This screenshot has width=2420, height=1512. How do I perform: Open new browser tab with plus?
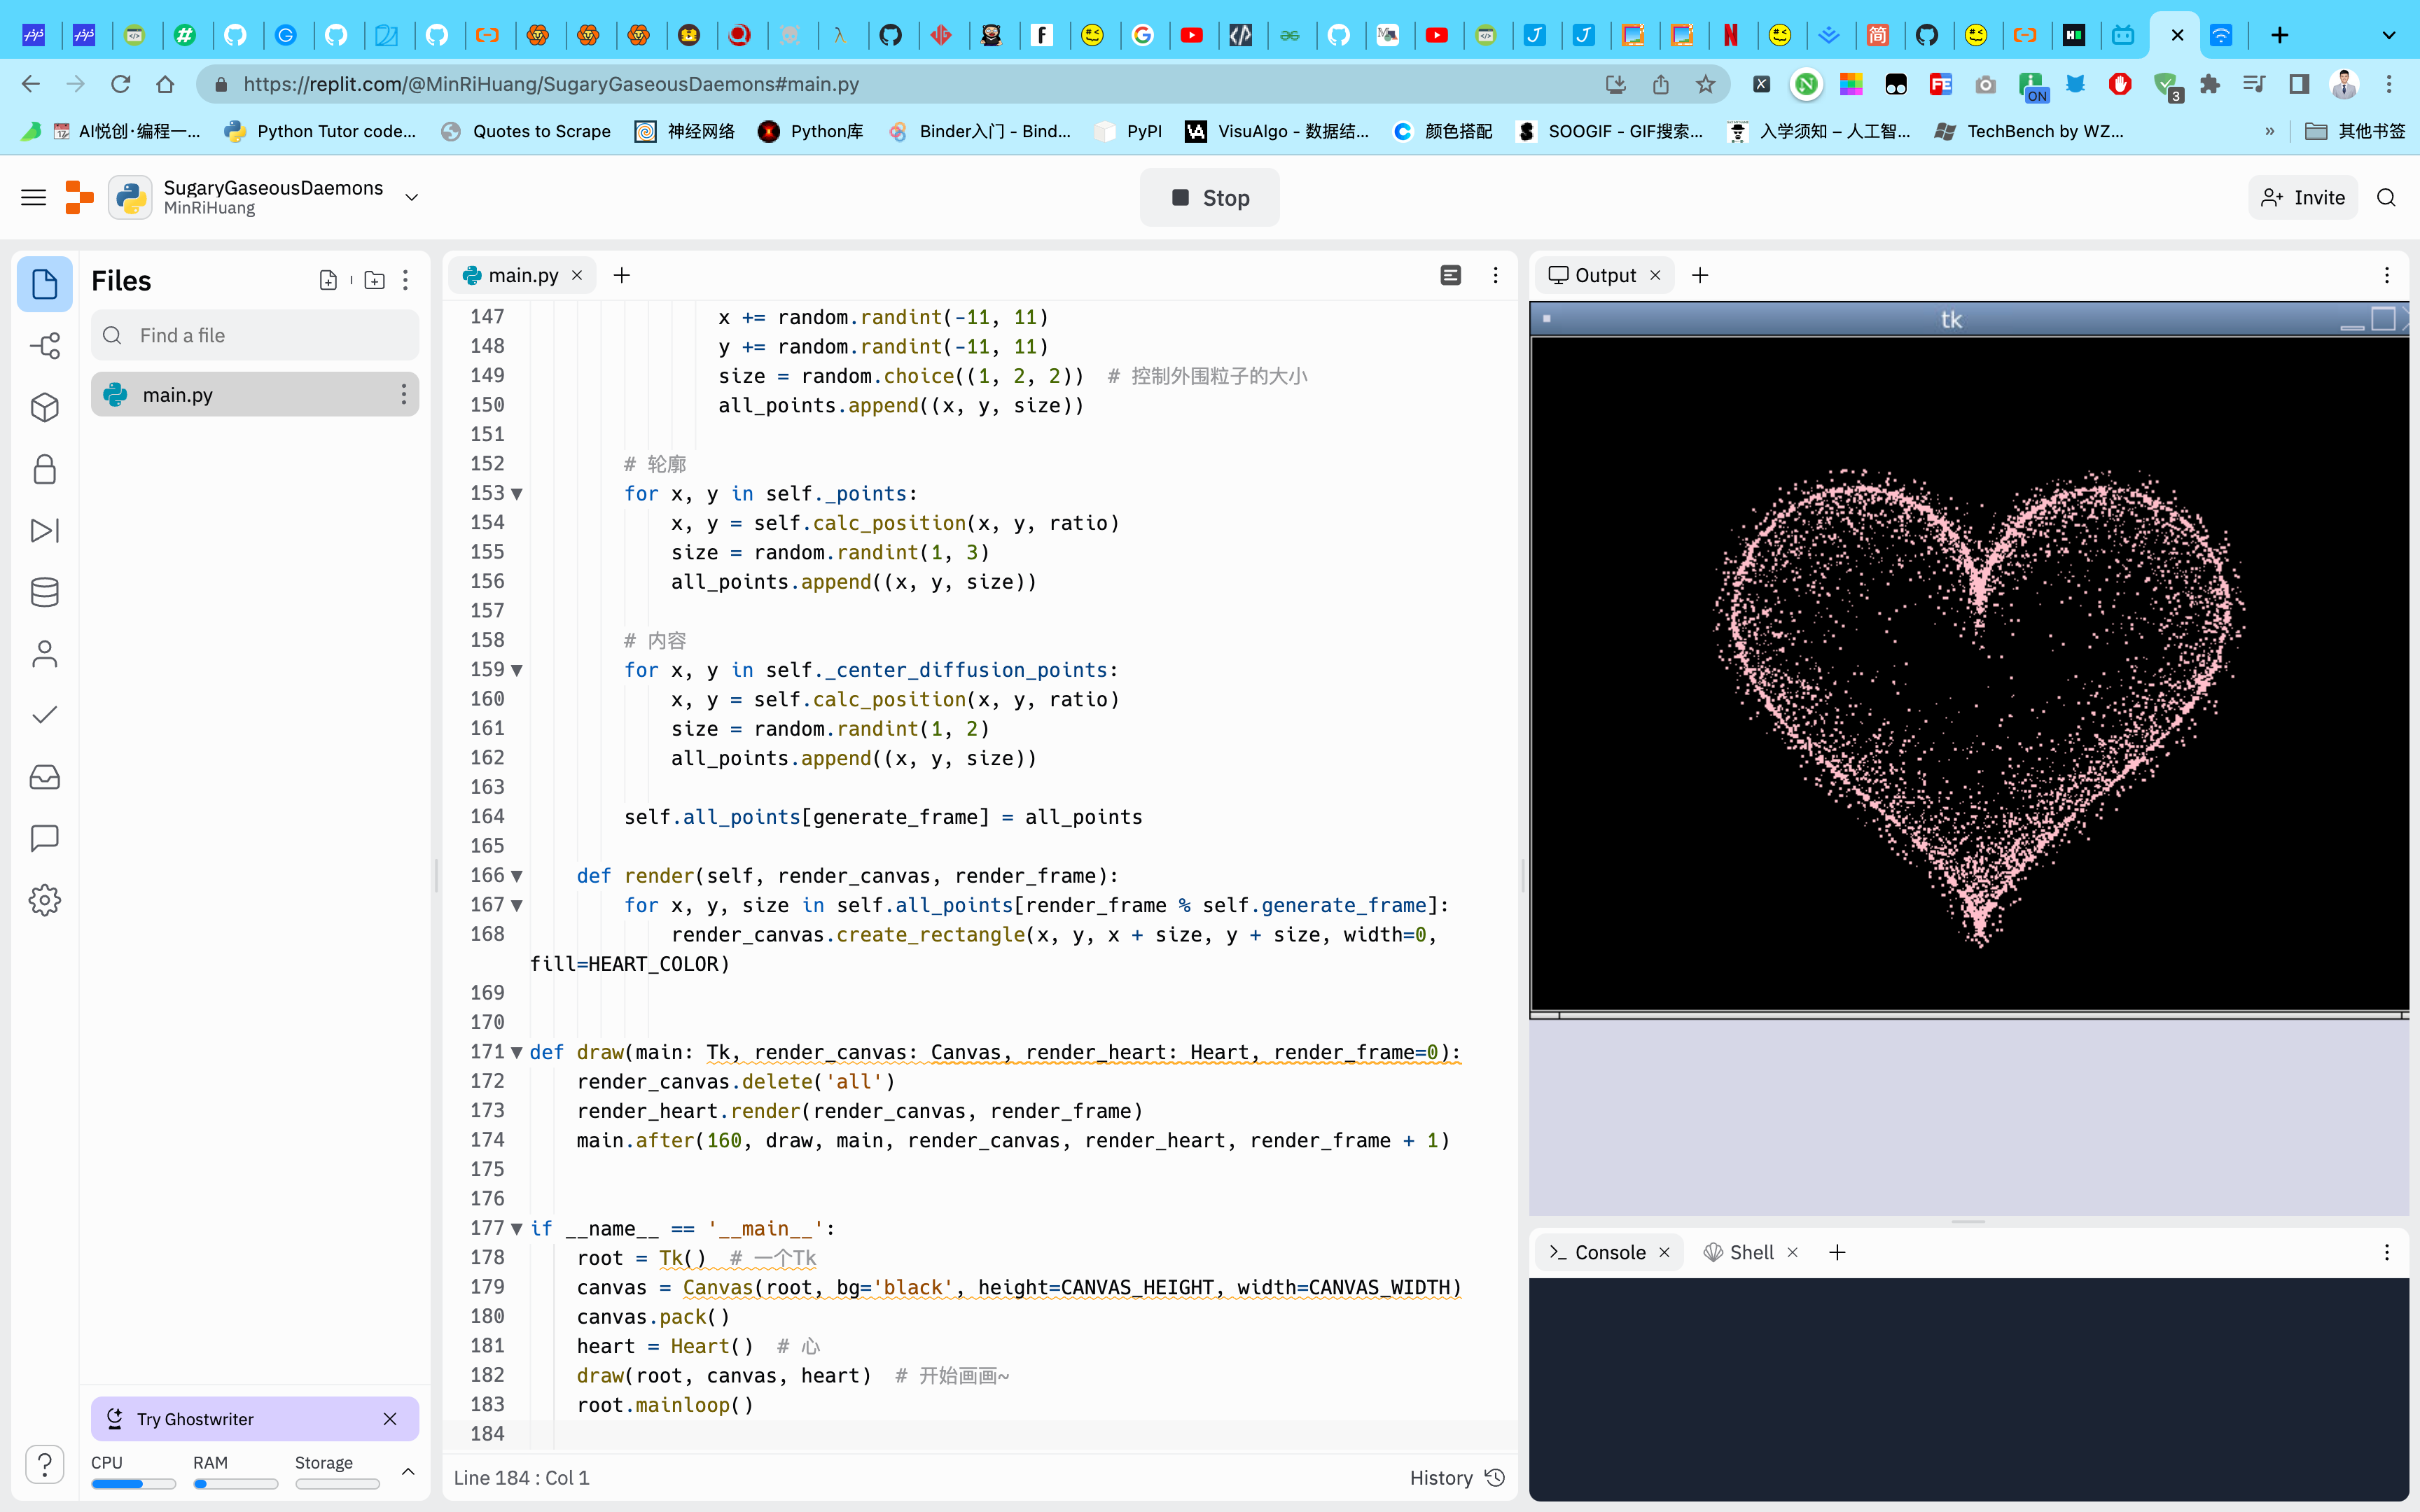pos(2279,36)
